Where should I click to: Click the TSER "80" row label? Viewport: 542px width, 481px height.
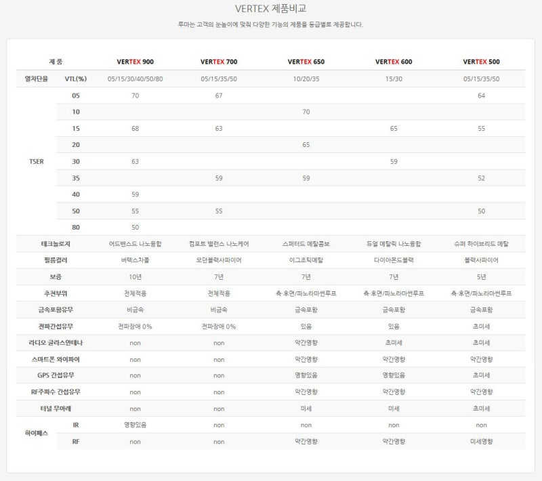tap(76, 228)
